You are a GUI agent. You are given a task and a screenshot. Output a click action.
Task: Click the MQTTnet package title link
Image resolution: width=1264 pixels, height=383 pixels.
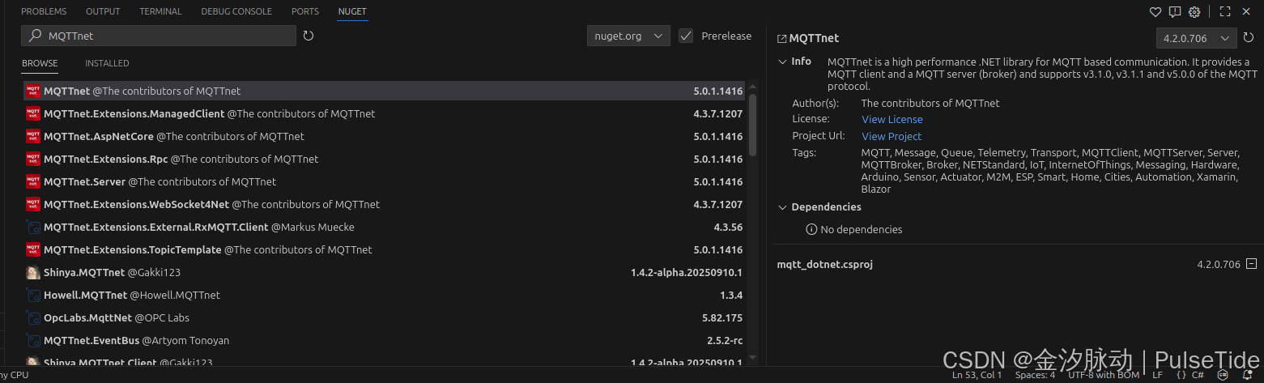(x=814, y=38)
